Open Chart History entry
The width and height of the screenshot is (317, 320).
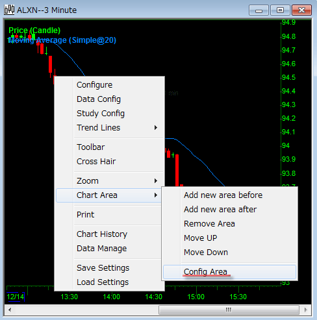coord(102,234)
